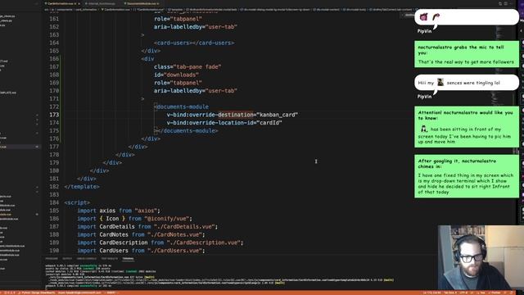The width and height of the screenshot is (524, 295).
Task: Open the OUTPUT panel tab
Action: (67, 259)
